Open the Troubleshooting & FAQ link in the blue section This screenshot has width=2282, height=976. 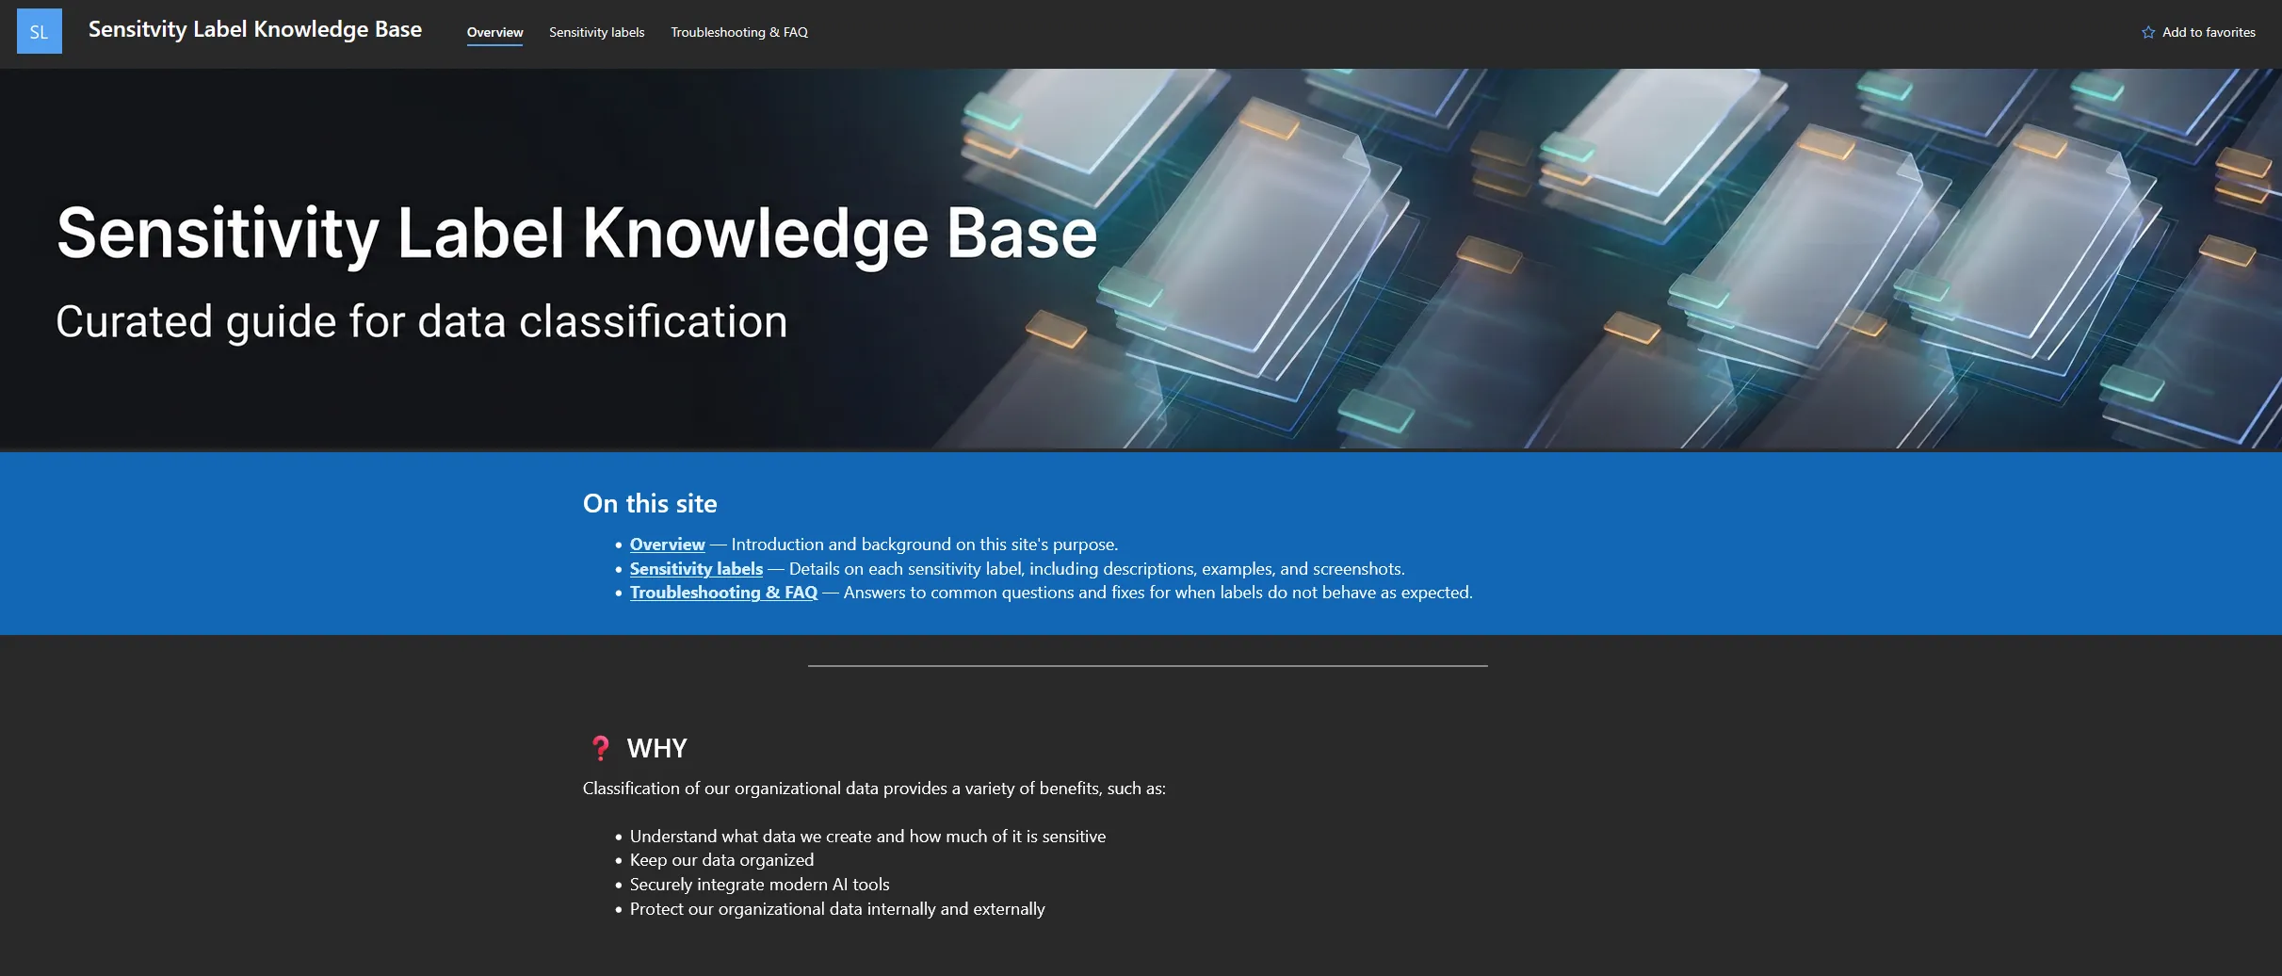(x=723, y=593)
